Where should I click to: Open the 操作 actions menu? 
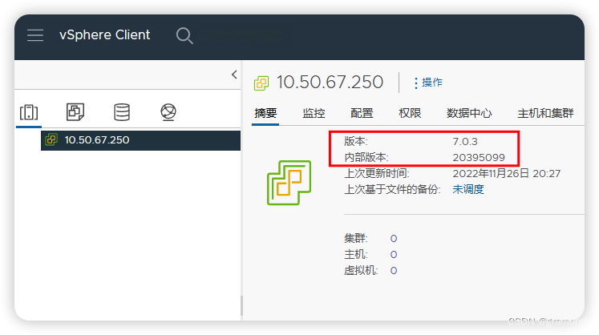click(428, 83)
